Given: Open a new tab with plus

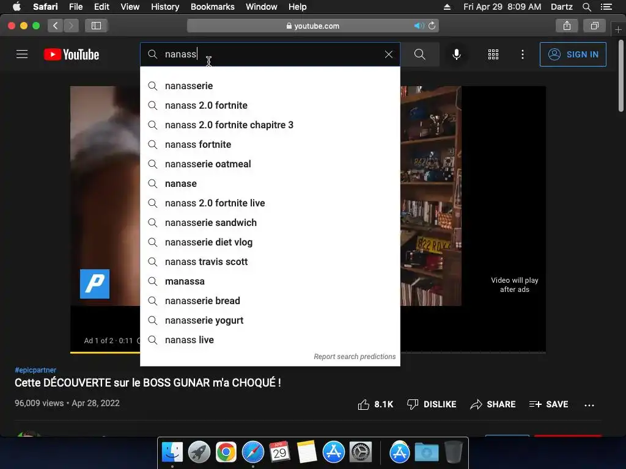Looking at the screenshot, I should [618, 30].
